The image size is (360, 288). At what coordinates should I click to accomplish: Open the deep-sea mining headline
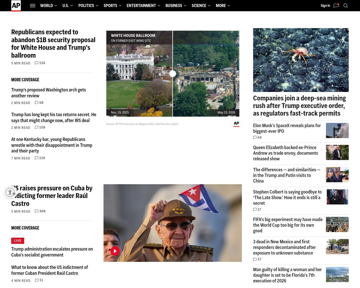tap(300, 106)
